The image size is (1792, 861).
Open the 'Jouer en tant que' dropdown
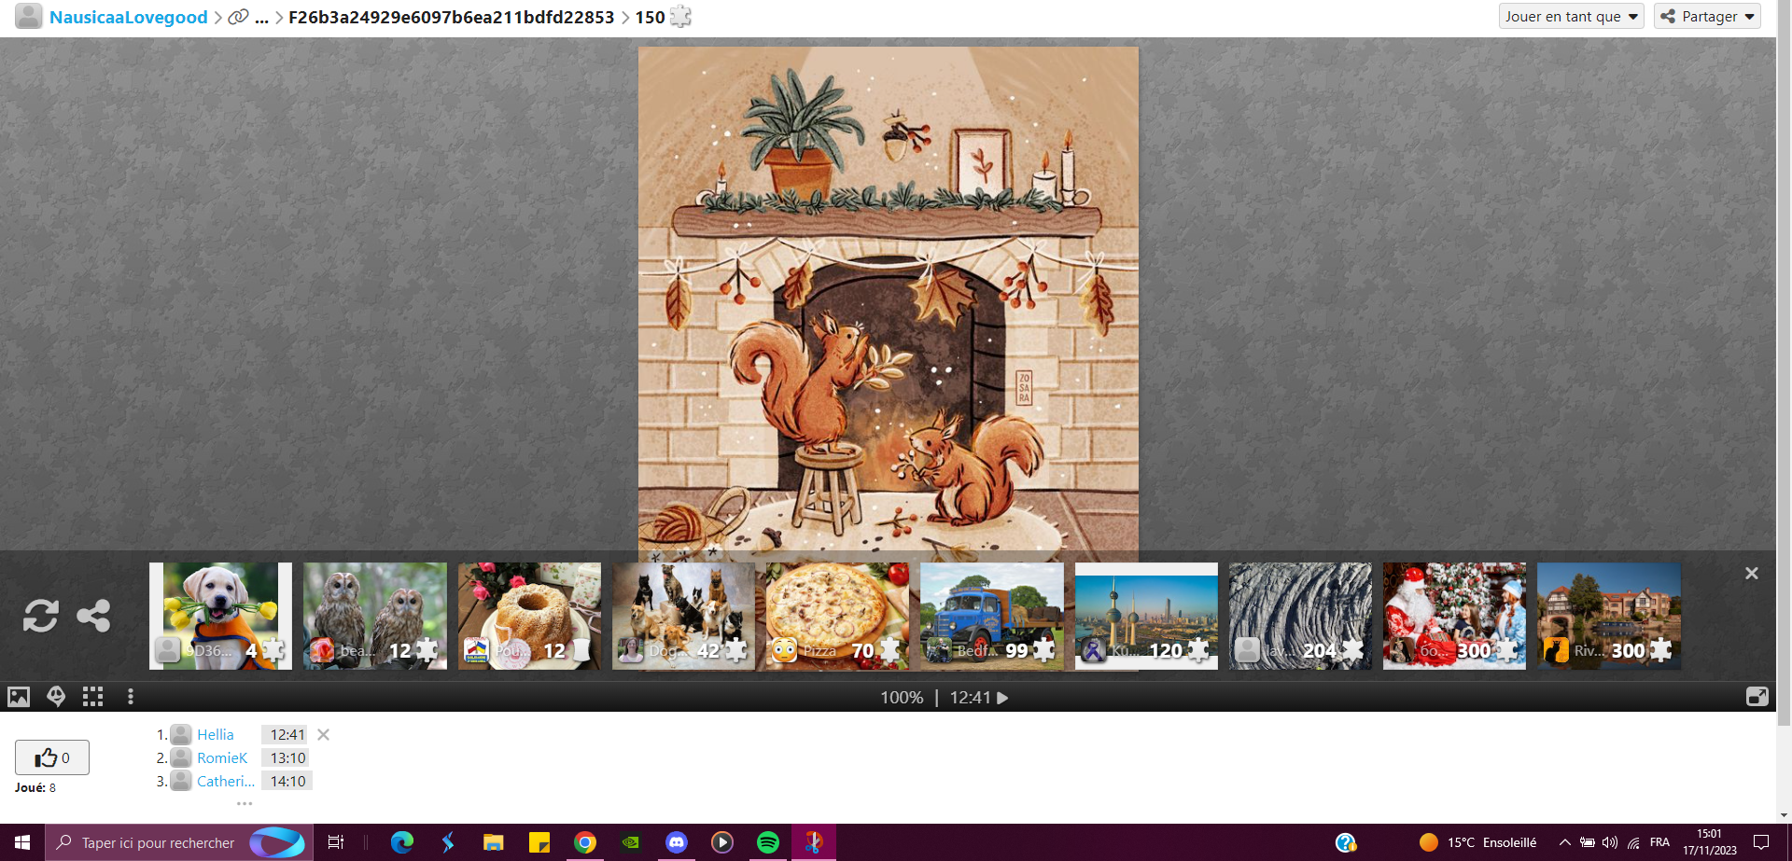(1571, 17)
